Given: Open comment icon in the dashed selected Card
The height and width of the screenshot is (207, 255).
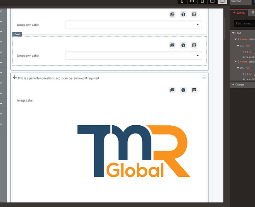Looking at the screenshot, I should click(x=194, y=45).
